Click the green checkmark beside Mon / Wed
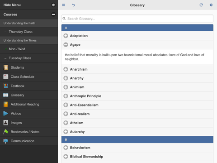This screenshot has width=217, height=163. (x=6, y=49)
